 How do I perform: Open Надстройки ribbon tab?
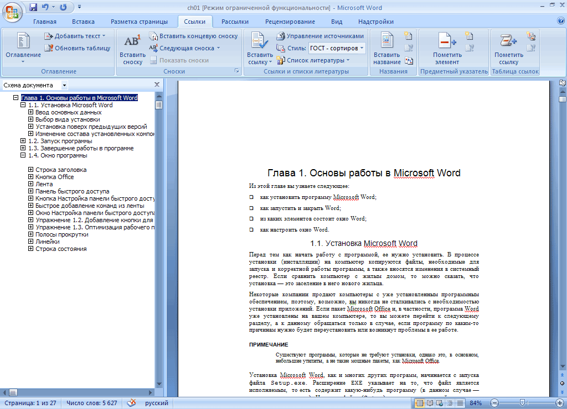[376, 22]
